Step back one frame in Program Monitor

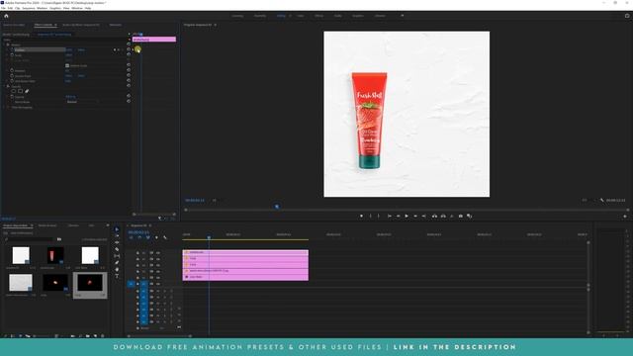398,216
